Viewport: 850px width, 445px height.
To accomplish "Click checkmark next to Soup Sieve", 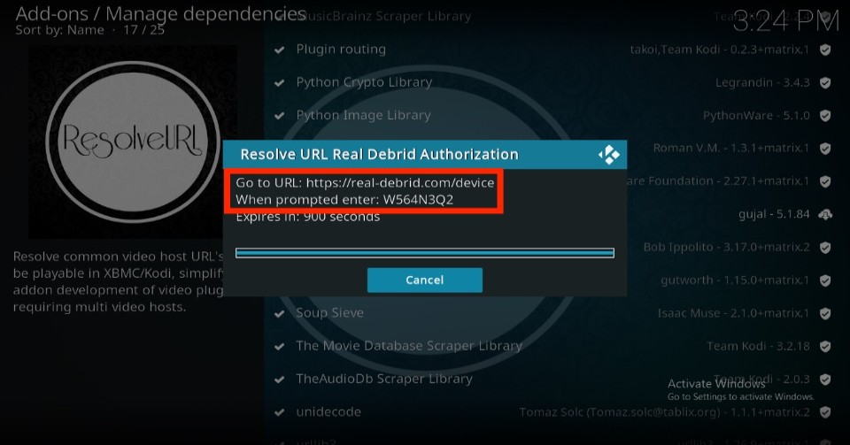I will coord(279,313).
